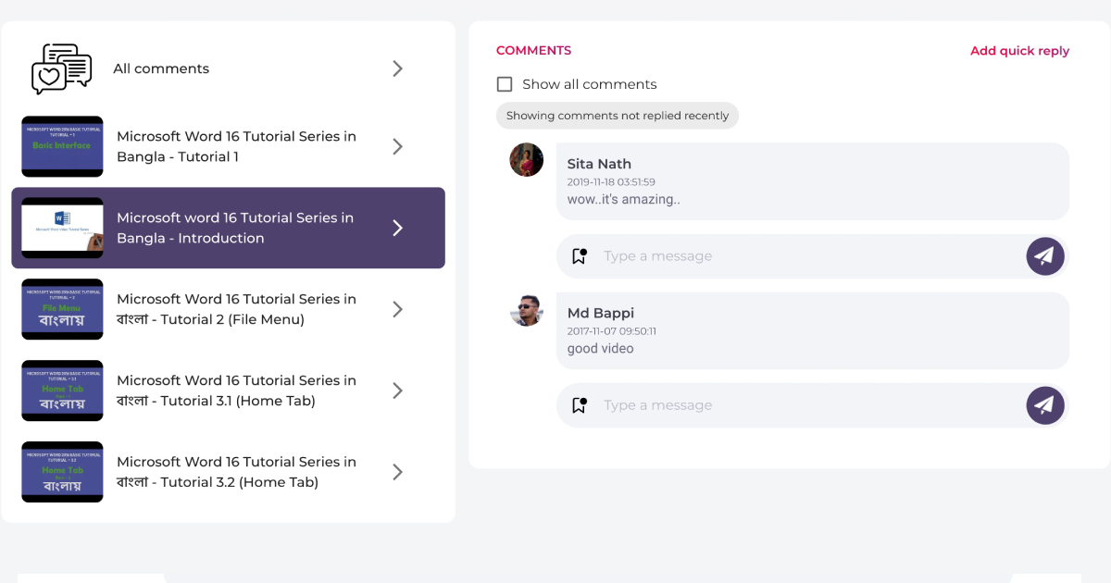Click Sita Nath's profile avatar
1111x583 pixels.
pyautogui.click(x=527, y=160)
